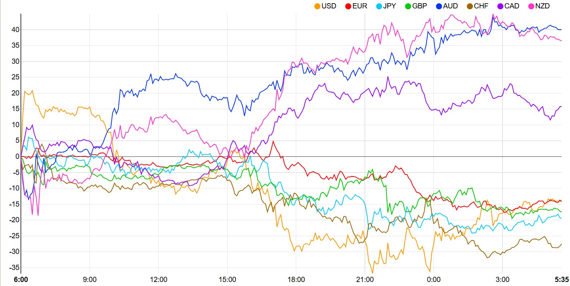The width and height of the screenshot is (570, 286).
Task: Select the 21:00 axis label
Action: tap(365, 280)
